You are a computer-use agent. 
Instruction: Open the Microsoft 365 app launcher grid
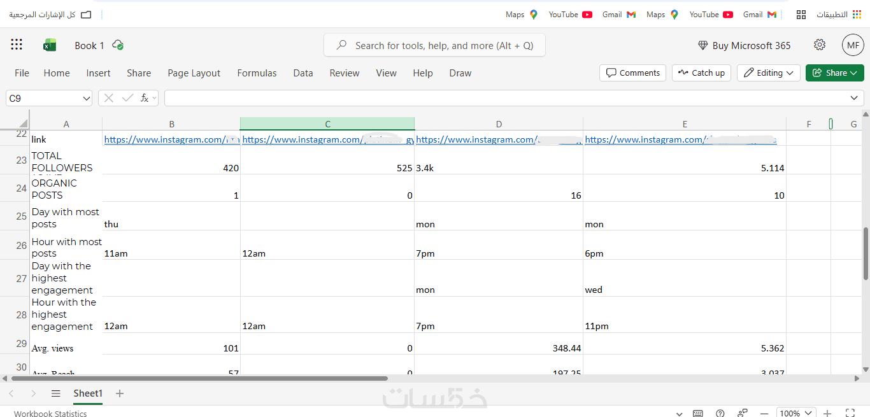pyautogui.click(x=17, y=45)
